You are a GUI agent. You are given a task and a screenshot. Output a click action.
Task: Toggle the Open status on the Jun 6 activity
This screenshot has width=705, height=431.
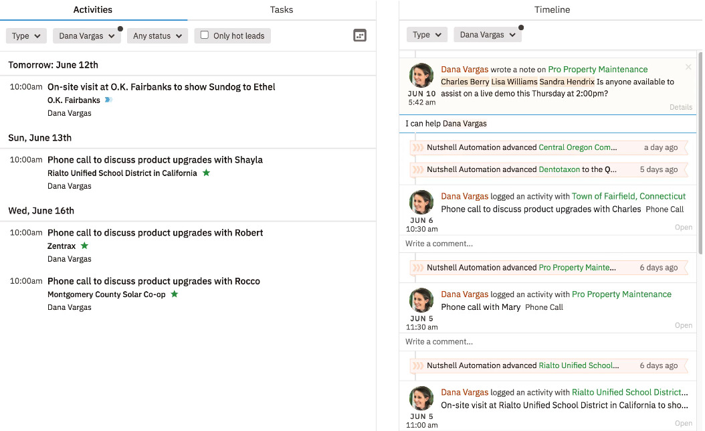tap(684, 227)
